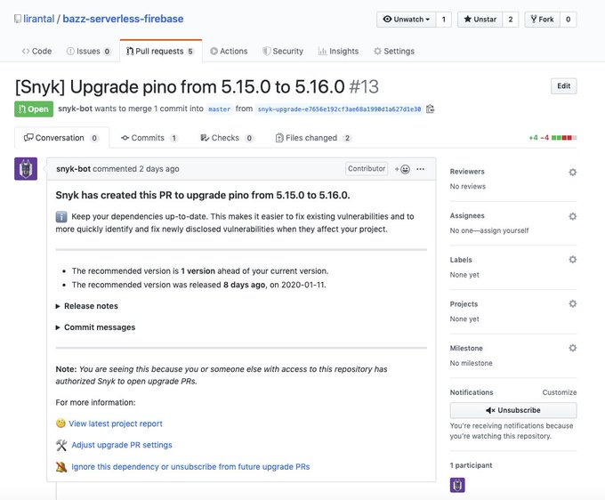Screen dimensions: 605x500
Task: Click the master base branch label
Action: [219, 109]
